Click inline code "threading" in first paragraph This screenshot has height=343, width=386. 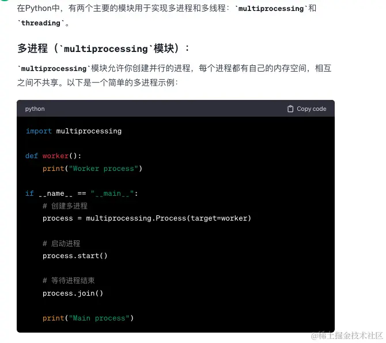[x=41, y=23]
